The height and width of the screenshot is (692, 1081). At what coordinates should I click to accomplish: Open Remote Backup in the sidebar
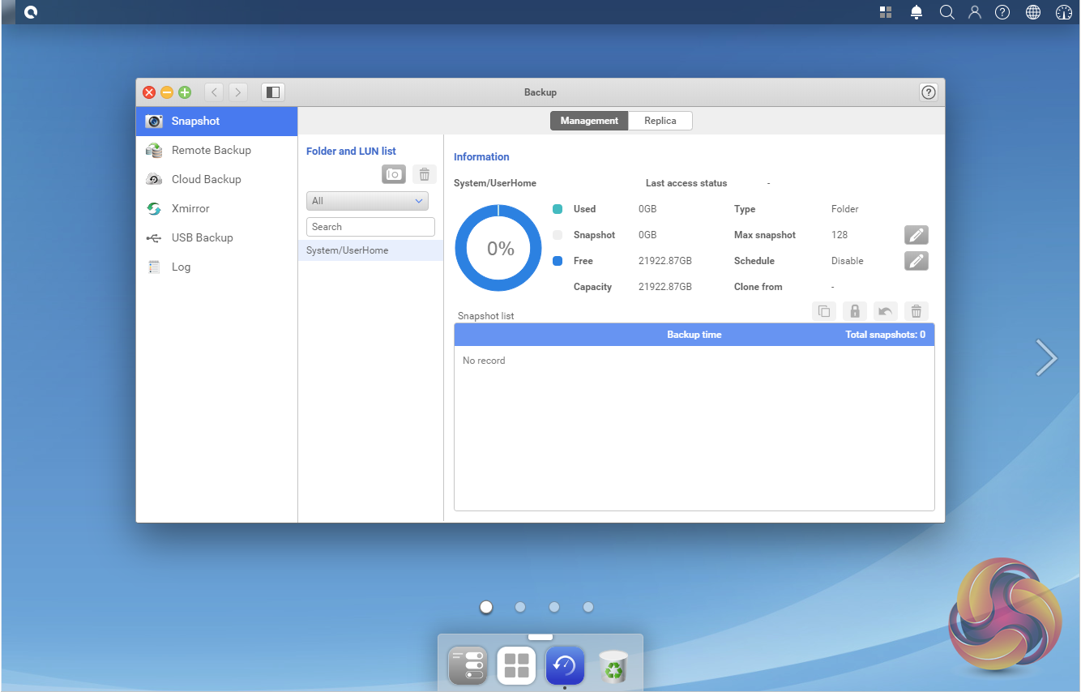[211, 150]
